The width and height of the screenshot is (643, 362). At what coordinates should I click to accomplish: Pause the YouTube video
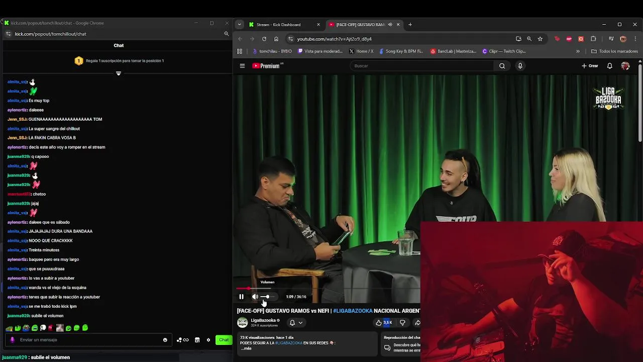241,297
